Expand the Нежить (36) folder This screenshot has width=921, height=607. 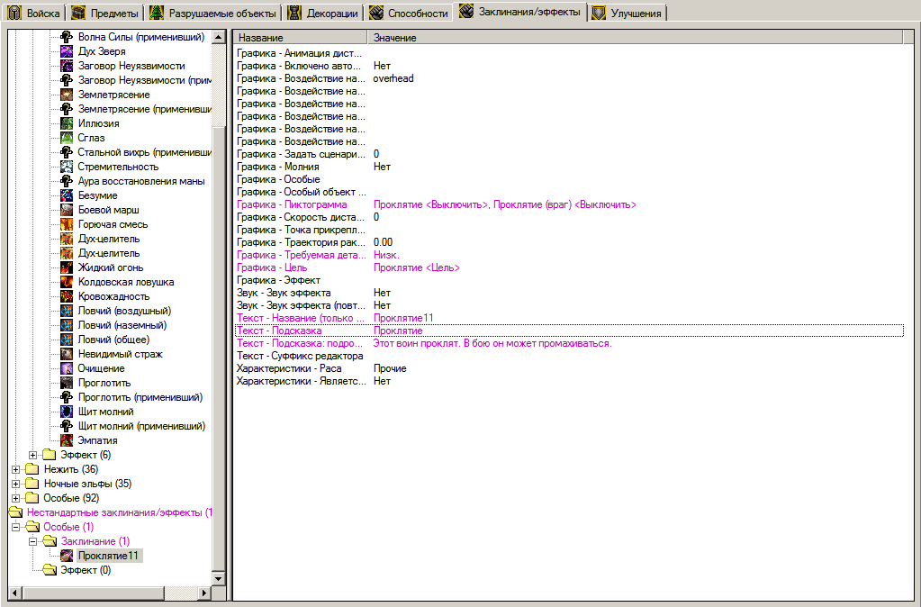tap(16, 469)
